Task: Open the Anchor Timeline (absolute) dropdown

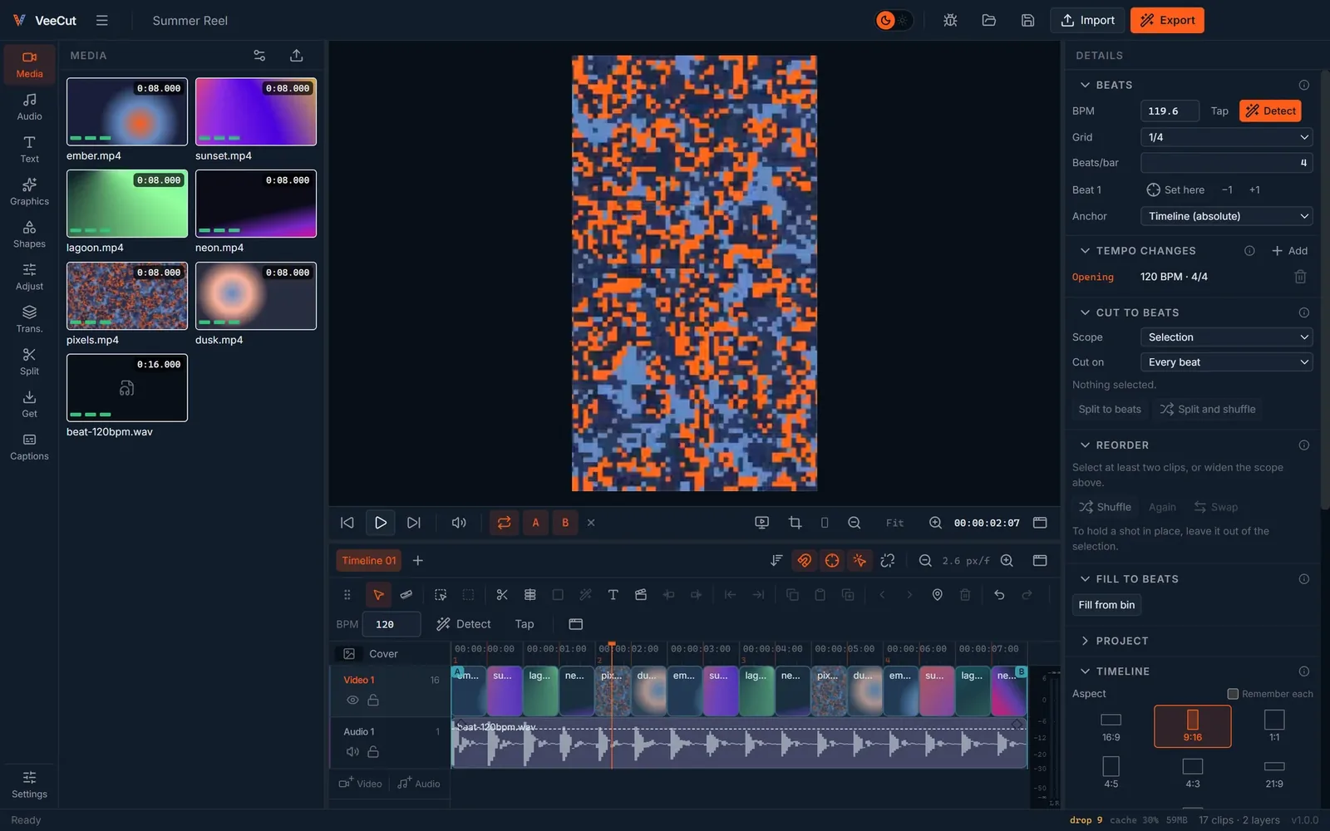Action: [x=1226, y=216]
